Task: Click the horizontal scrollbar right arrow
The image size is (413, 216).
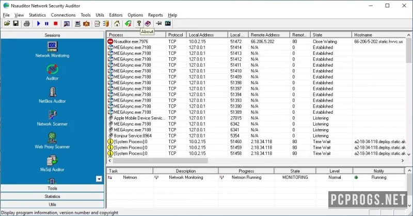Action: 403,160
